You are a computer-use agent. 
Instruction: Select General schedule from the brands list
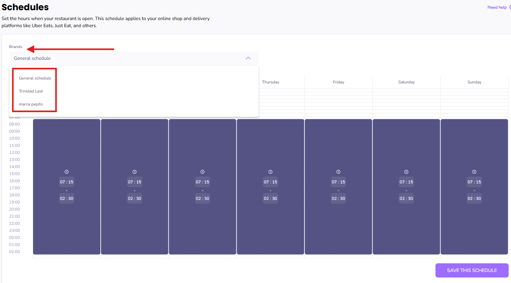pyautogui.click(x=35, y=78)
